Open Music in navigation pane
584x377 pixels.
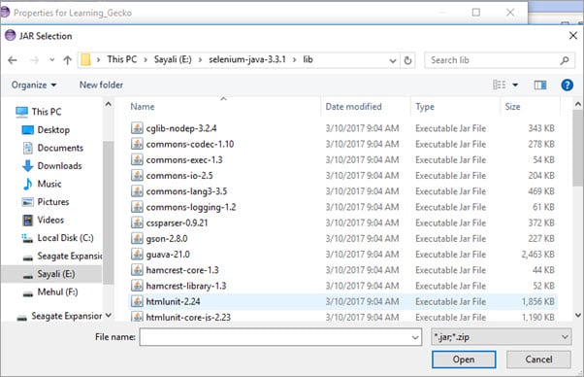point(49,184)
